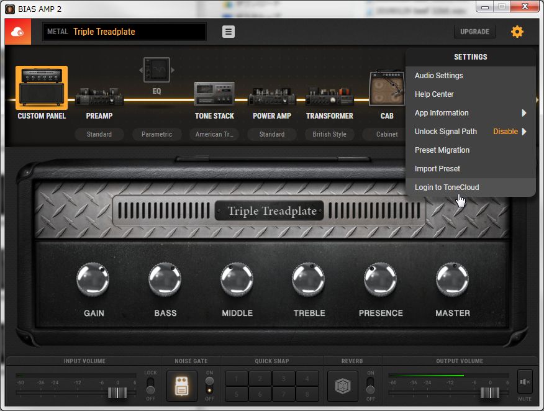The width and height of the screenshot is (544, 411).
Task: Open the EQ Parametric type selector
Action: pyautogui.click(x=157, y=134)
